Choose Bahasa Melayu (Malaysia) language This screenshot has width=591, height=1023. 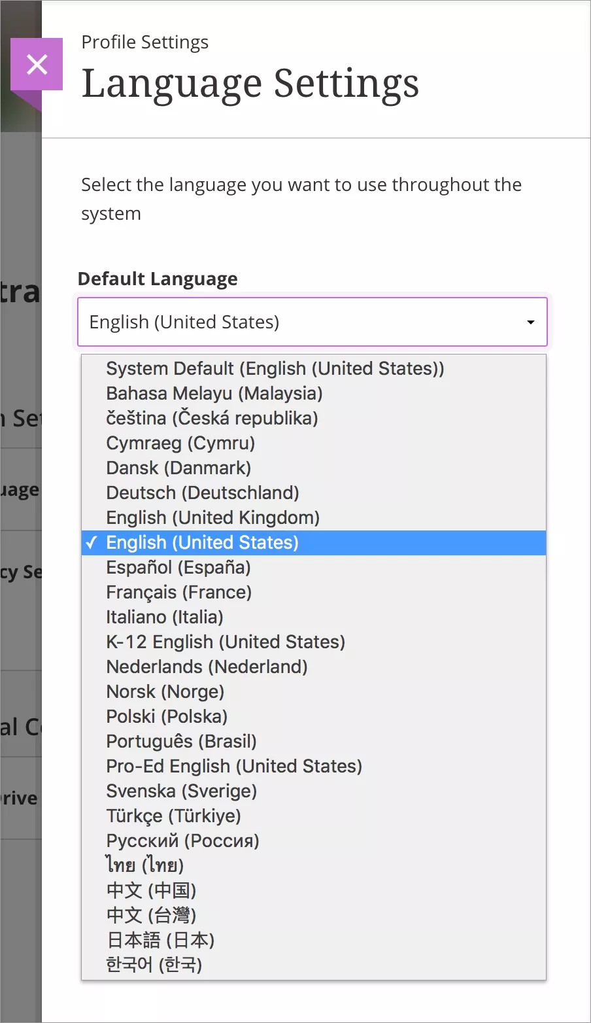click(214, 394)
